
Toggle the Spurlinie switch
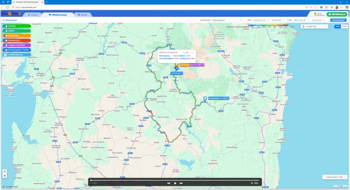6,26
